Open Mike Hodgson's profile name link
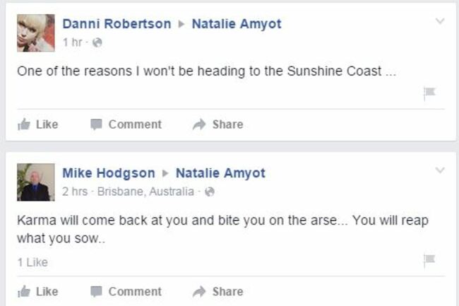Viewport: 459px width, 306px height. 109,172
